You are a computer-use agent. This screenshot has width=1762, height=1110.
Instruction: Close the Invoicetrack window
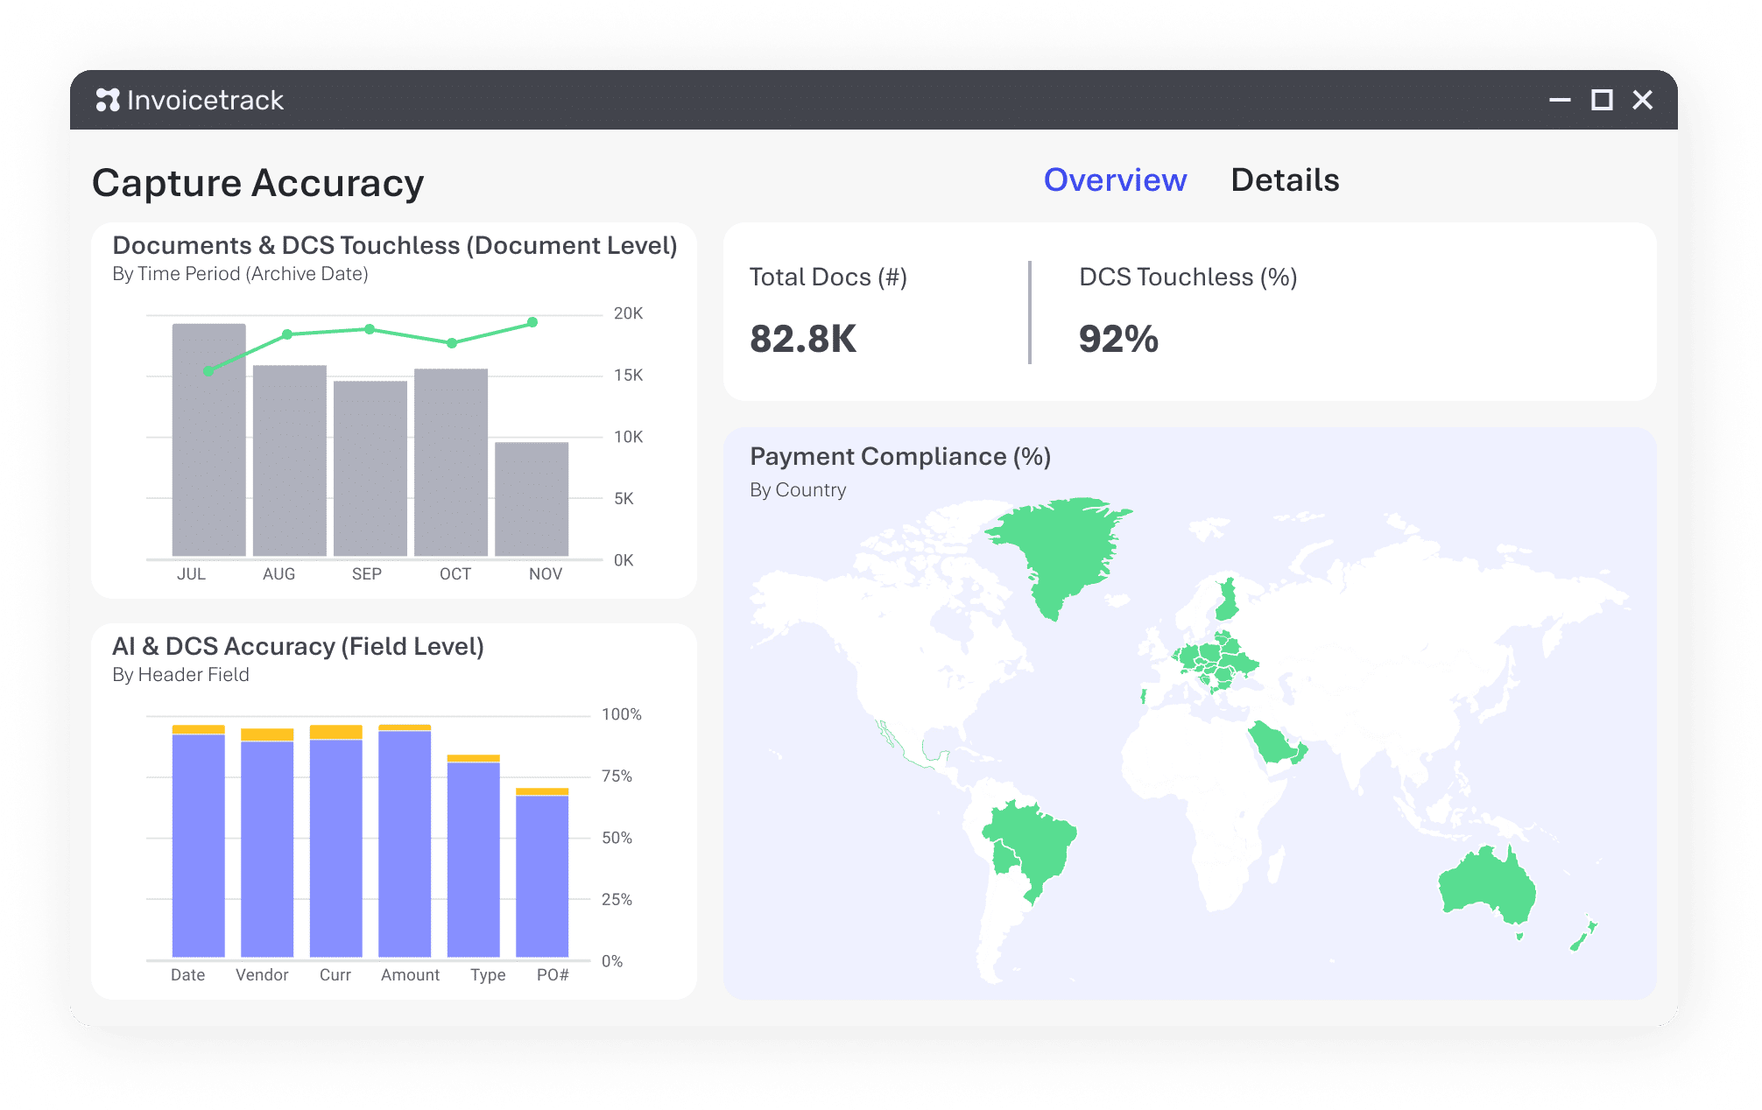(x=1642, y=100)
